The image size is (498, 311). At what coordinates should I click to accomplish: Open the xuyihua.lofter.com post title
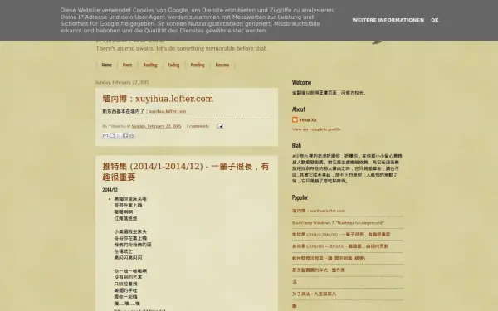coord(158,99)
